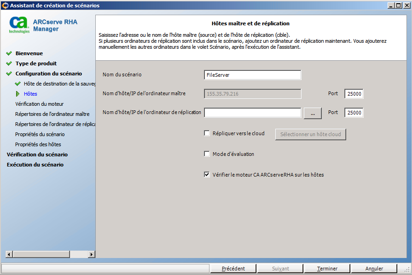Screen dimensions: 412x275
Task: Click the browse (...) button for replica host
Action: click(x=313, y=114)
